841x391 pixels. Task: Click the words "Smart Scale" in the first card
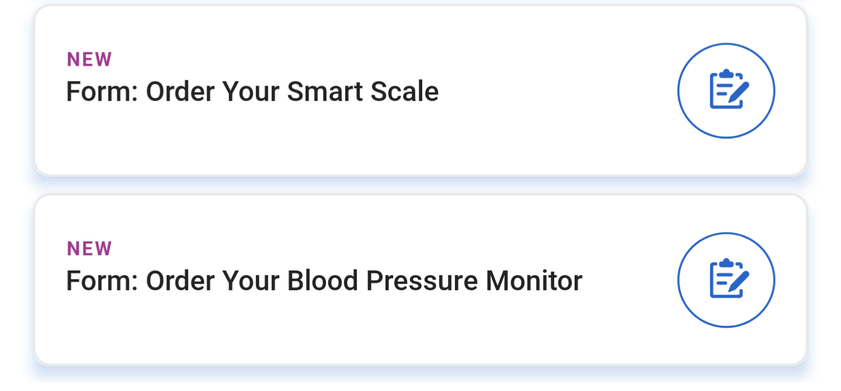pos(363,92)
